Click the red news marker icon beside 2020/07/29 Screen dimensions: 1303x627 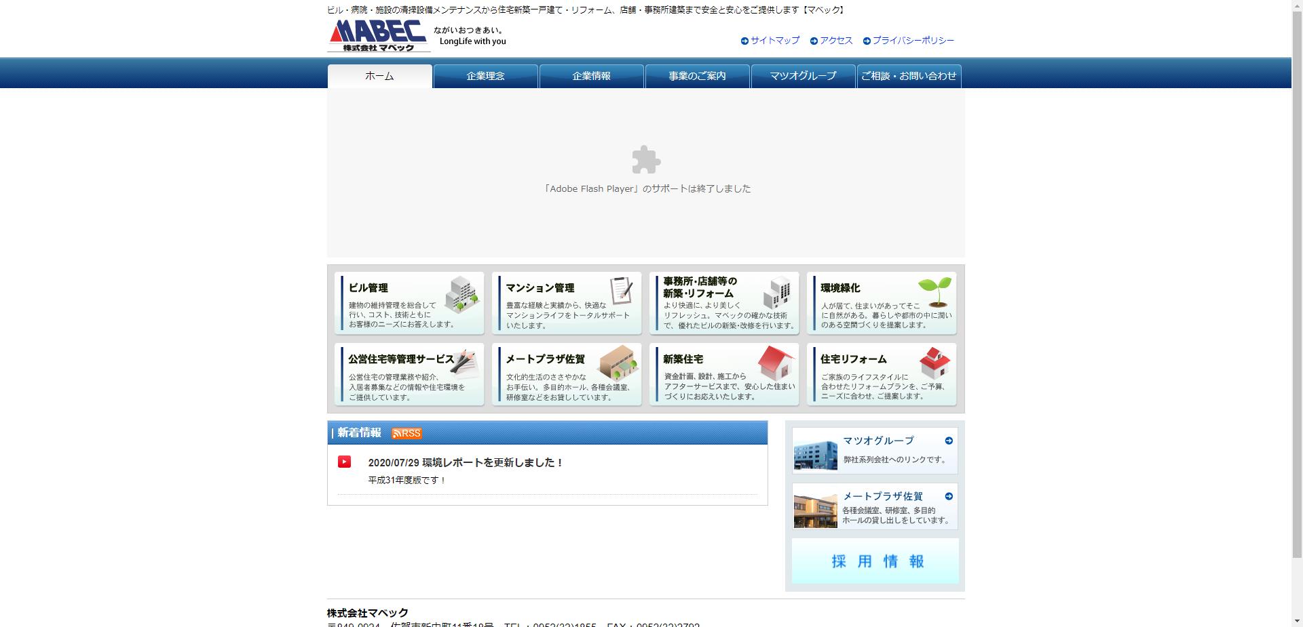coord(345,462)
